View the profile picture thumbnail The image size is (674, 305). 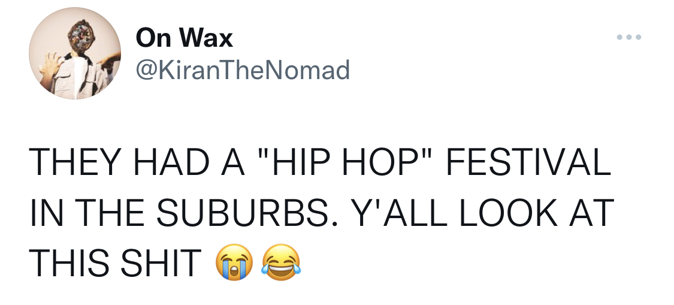[75, 53]
